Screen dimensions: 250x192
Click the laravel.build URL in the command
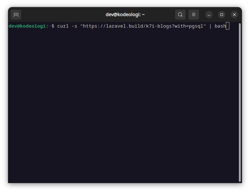pos(143,26)
